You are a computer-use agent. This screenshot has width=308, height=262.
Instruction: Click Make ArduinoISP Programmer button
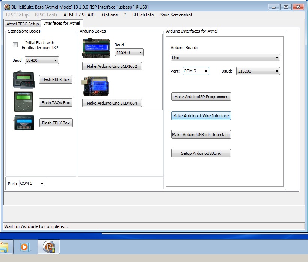pyautogui.click(x=201, y=97)
